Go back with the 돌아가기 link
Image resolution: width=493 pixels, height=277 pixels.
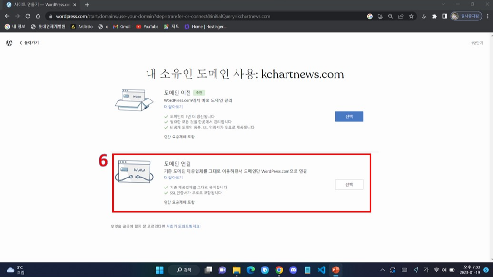(x=29, y=43)
